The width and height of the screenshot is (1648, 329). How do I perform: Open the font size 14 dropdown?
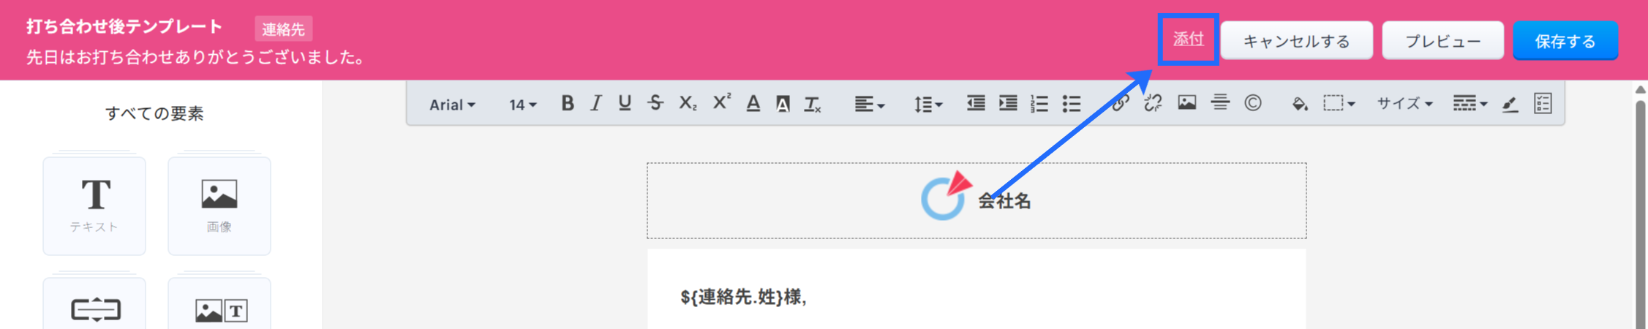(522, 105)
